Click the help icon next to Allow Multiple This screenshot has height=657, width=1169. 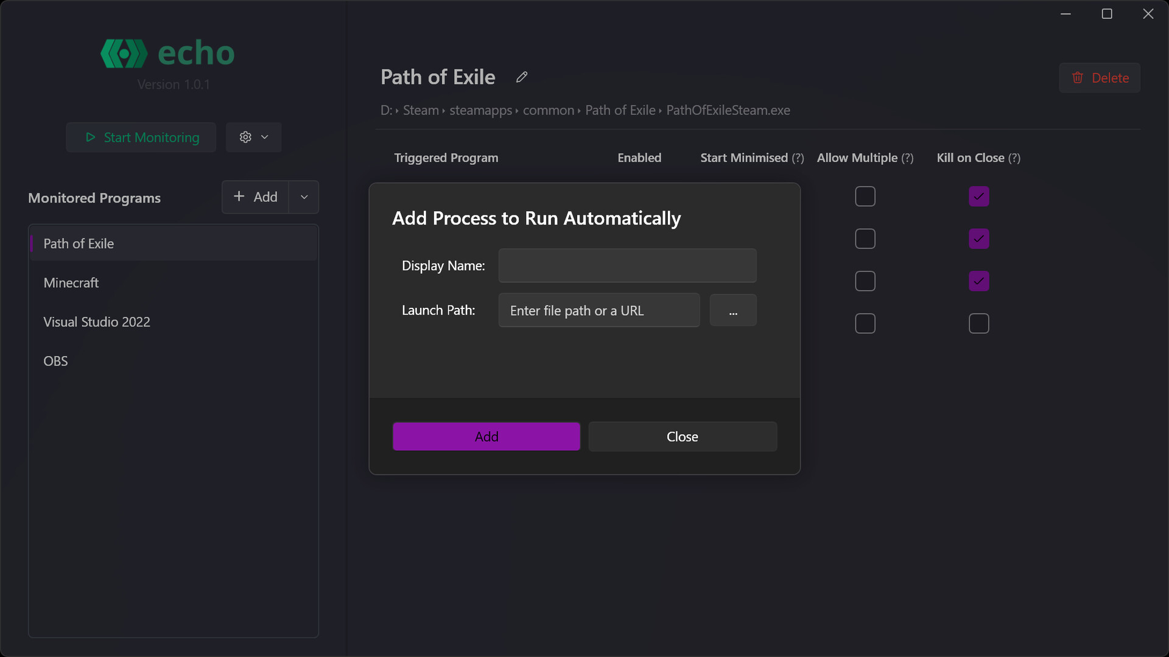click(907, 158)
